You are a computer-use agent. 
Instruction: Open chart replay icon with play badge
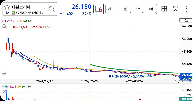pos(99,9)
